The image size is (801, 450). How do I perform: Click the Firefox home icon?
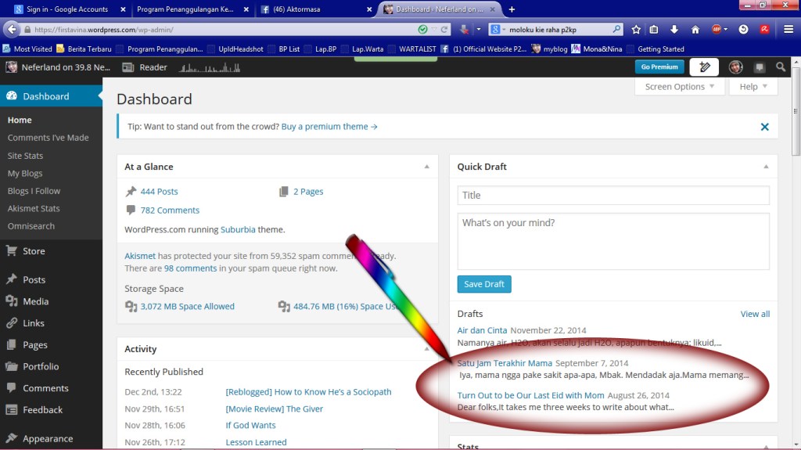pyautogui.click(x=695, y=30)
